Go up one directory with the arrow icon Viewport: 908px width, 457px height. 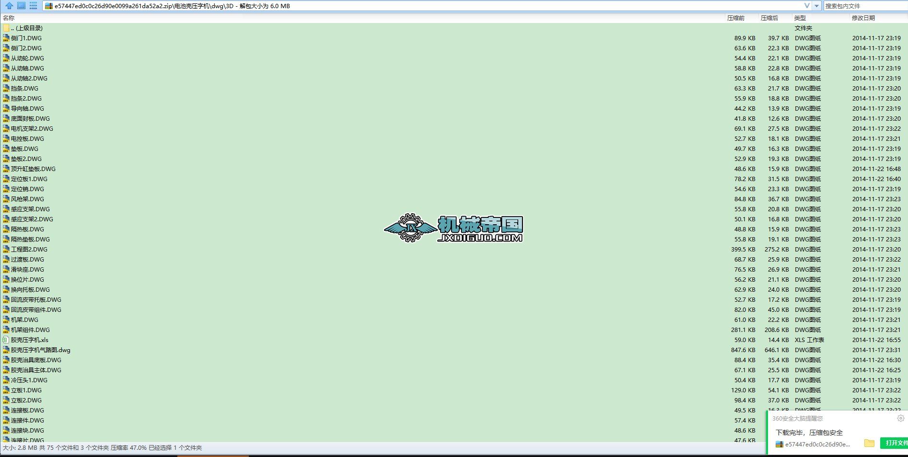9,6
